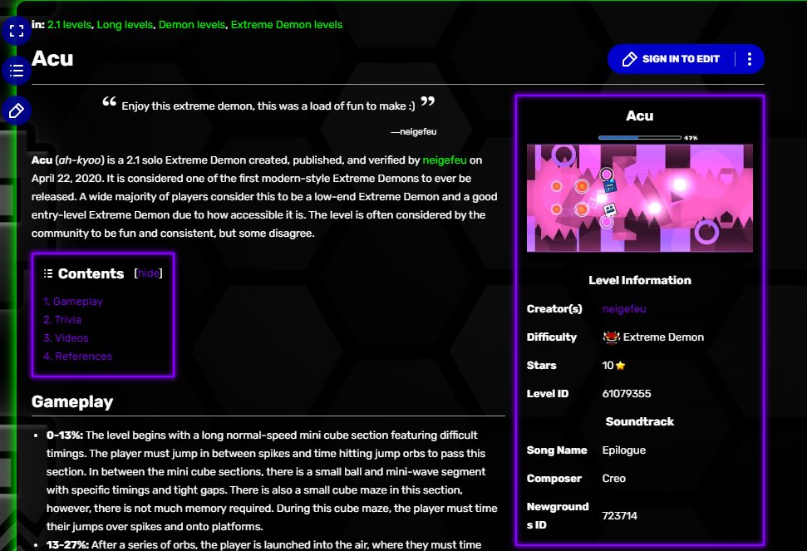This screenshot has width=807, height=551.
Task: Click the pencil edit icon in the sidebar
Action: pos(17,111)
